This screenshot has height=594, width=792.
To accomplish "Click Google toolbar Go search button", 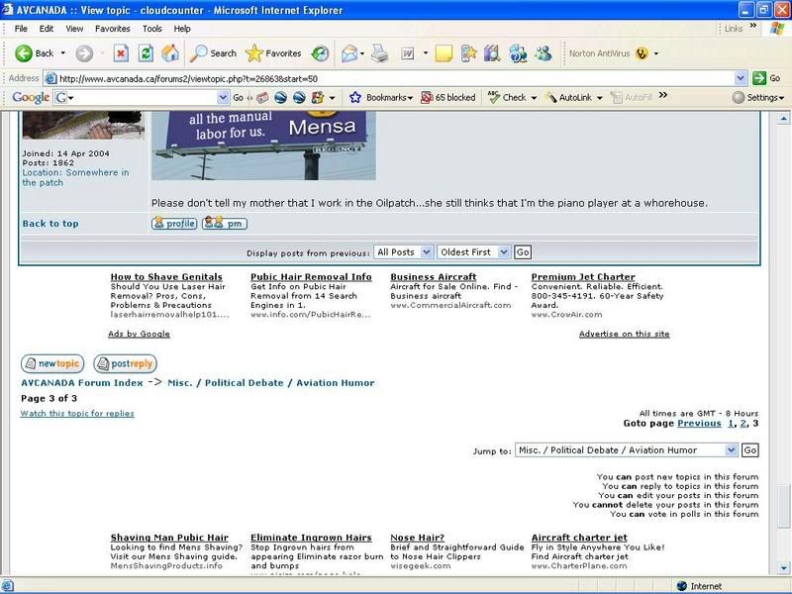I will pos(238,97).
